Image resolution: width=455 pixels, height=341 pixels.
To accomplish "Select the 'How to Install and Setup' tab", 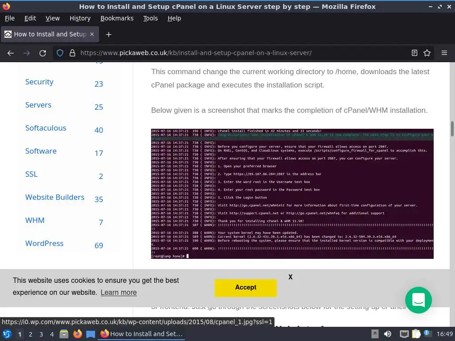I will click(x=50, y=34).
